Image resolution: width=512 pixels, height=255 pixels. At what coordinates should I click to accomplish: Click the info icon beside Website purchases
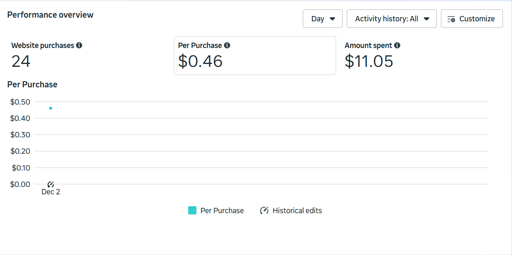(x=79, y=46)
